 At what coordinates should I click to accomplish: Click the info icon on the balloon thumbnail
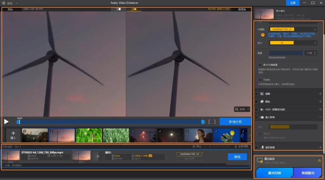(x=24, y=131)
